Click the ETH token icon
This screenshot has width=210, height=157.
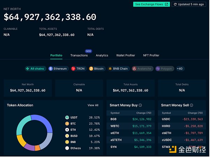67,130
